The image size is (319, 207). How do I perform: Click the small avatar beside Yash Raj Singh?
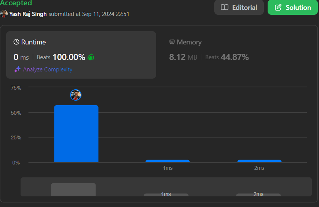click(4, 14)
